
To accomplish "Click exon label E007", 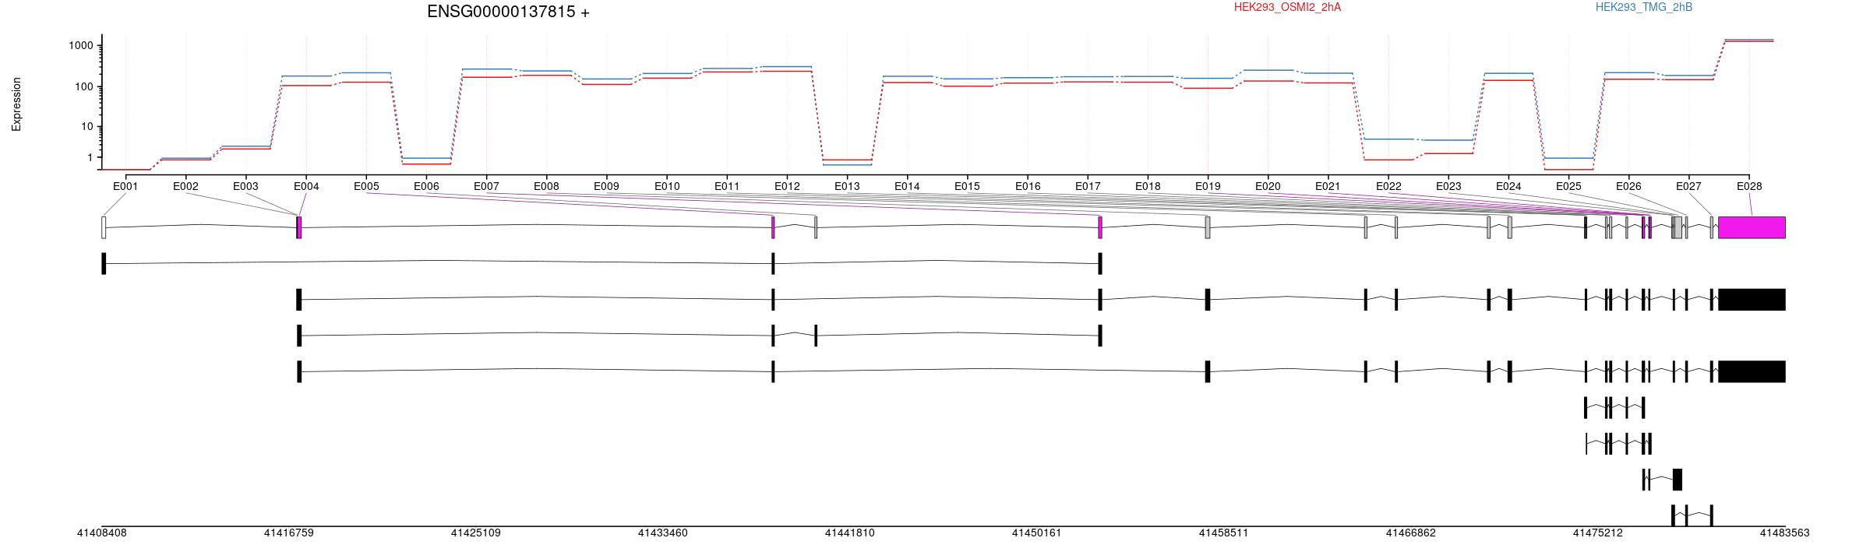I will pyautogui.click(x=486, y=186).
